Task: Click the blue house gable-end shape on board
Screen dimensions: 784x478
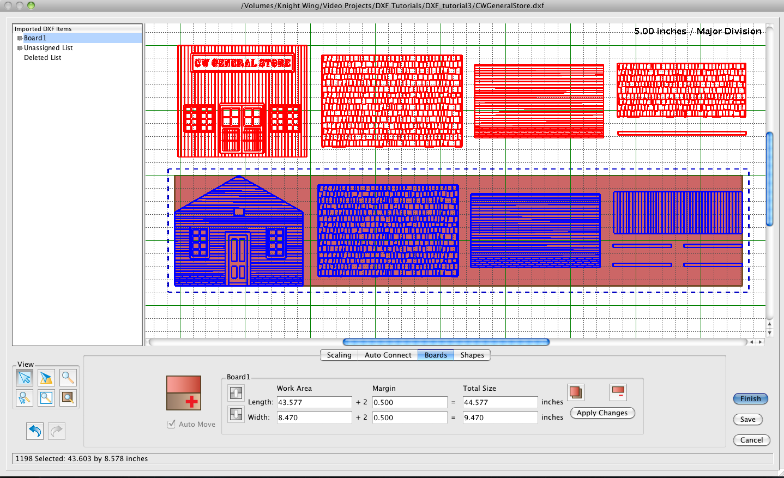Action: tap(239, 231)
